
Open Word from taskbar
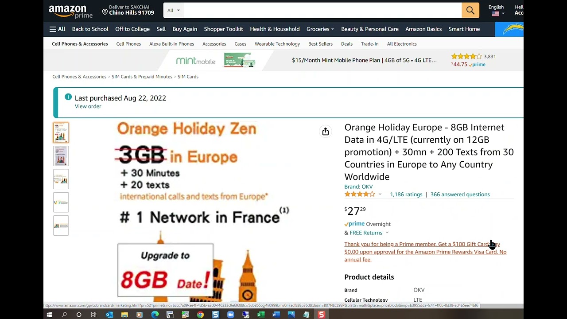pyautogui.click(x=276, y=315)
